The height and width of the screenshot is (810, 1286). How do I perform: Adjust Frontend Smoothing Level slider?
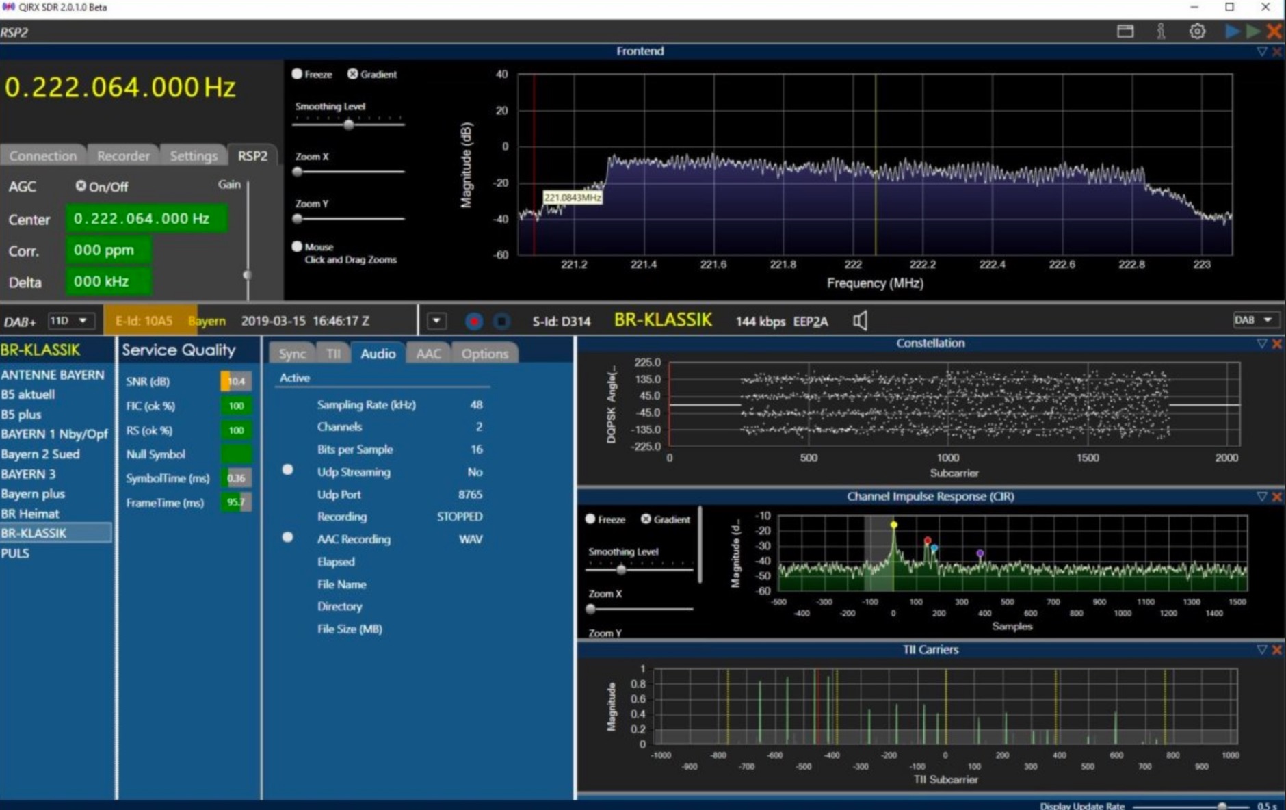click(x=349, y=125)
